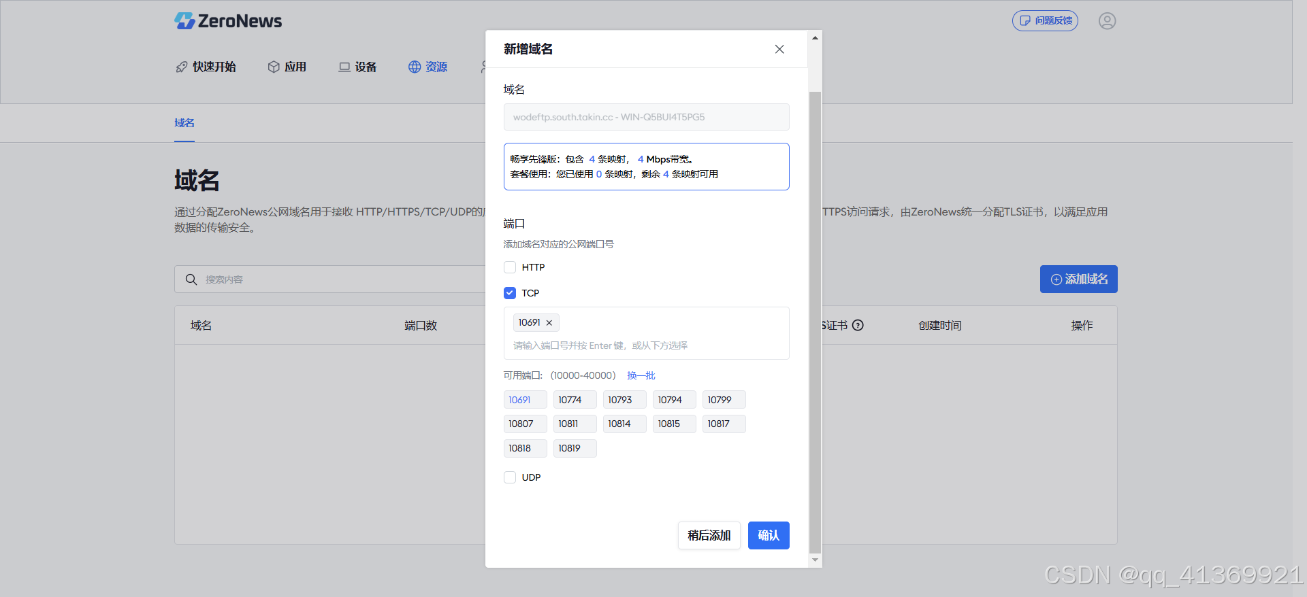Open 问题反馈 feedback button
This screenshot has height=597, width=1307.
(1045, 21)
